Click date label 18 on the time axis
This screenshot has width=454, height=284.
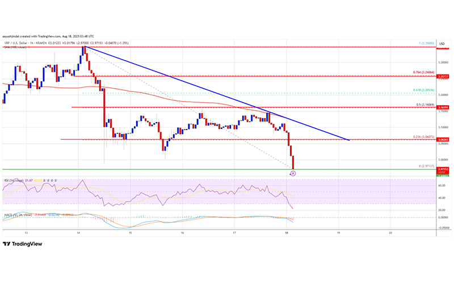click(x=287, y=233)
